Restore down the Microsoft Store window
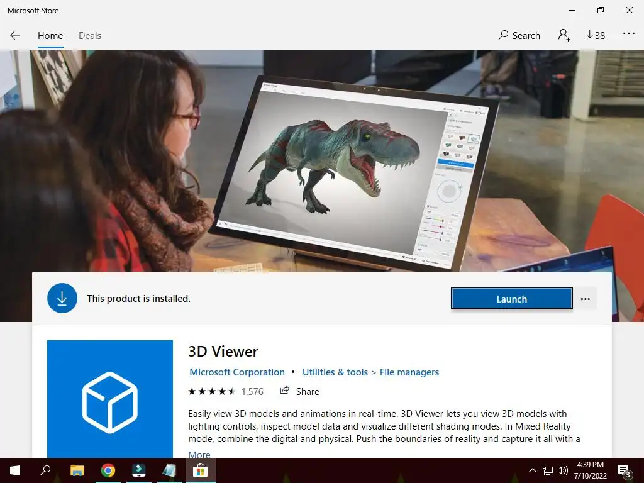This screenshot has width=644, height=483. coord(601,10)
